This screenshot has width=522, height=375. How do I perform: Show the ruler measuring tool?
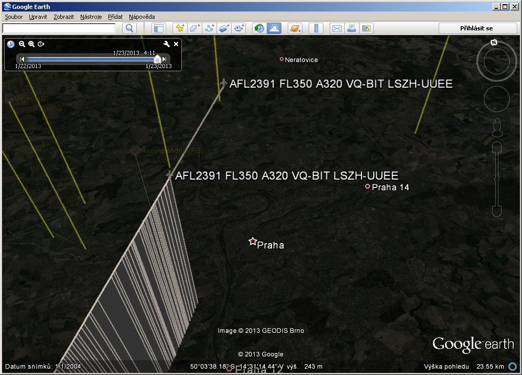click(316, 28)
